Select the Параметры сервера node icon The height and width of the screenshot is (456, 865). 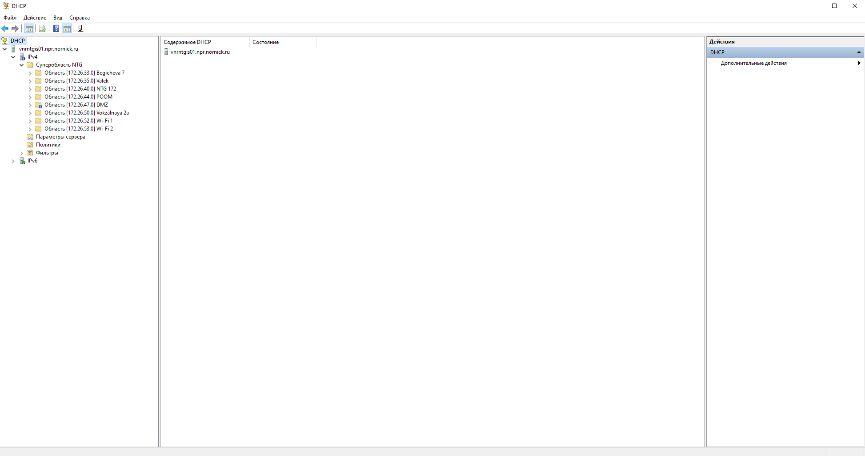point(30,137)
